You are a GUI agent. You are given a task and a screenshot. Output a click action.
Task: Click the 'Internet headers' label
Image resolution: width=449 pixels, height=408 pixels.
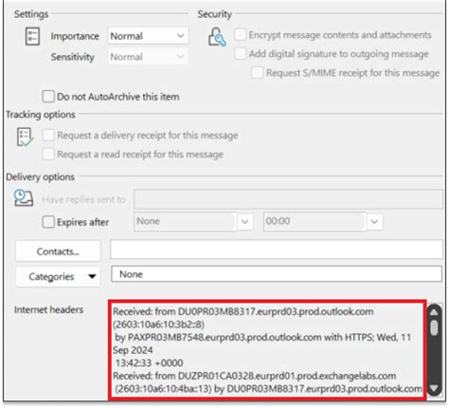click(48, 309)
